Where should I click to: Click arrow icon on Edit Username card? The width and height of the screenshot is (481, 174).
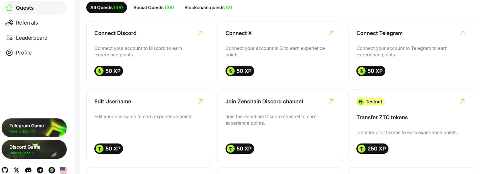(200, 102)
